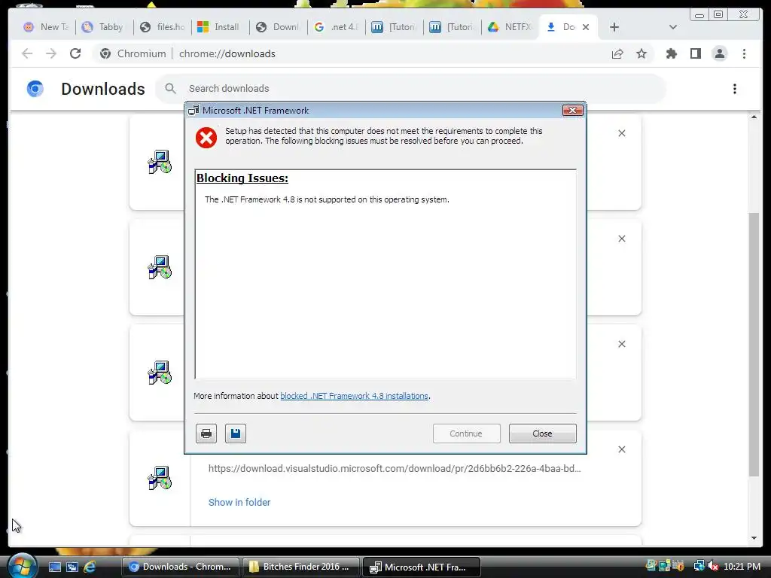The width and height of the screenshot is (771, 578).
Task: Switch to the Google .net 4.8 tab
Action: tap(337, 27)
